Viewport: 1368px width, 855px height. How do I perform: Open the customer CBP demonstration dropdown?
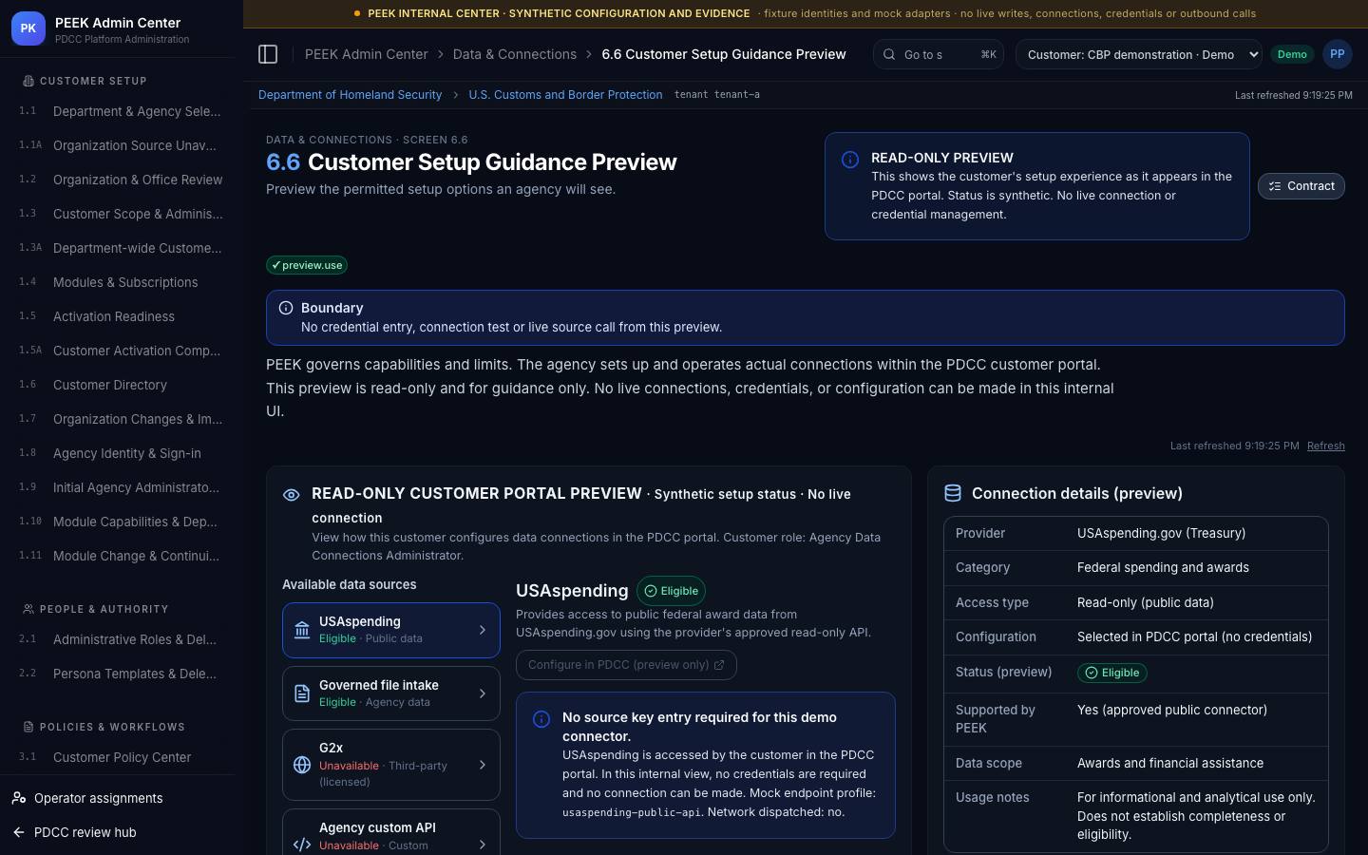[1139, 54]
